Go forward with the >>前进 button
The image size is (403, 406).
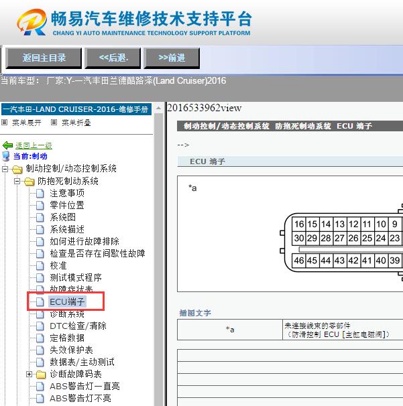[x=172, y=58]
